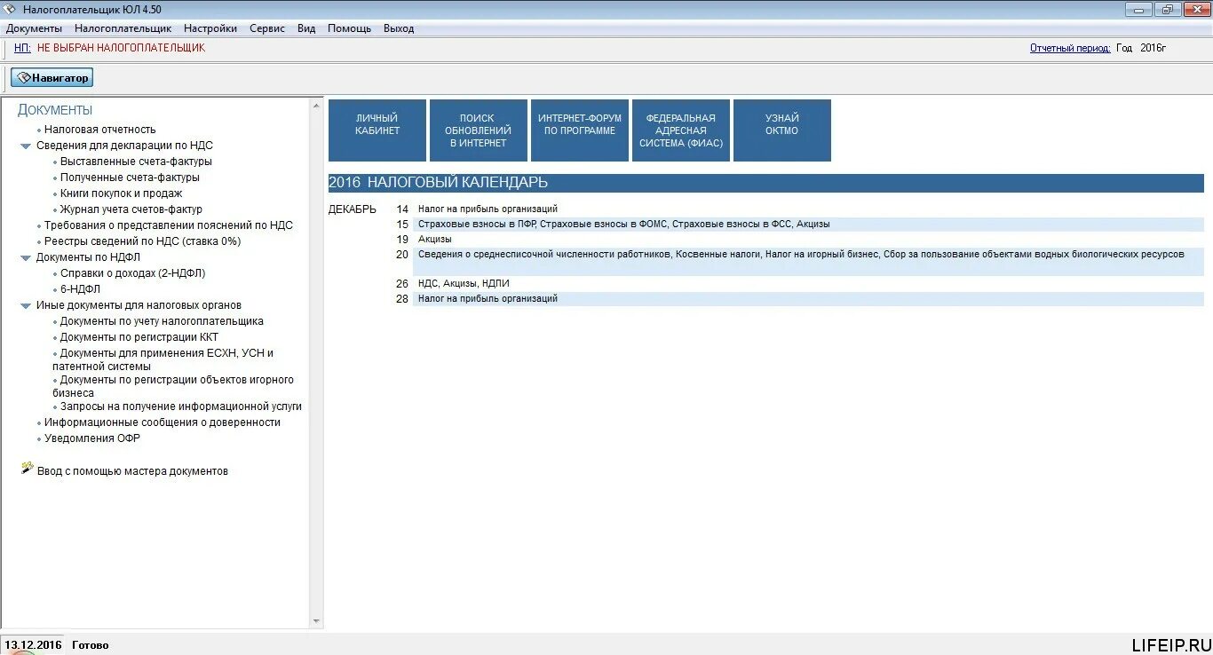Open the Личный кабинет tile

(377, 130)
